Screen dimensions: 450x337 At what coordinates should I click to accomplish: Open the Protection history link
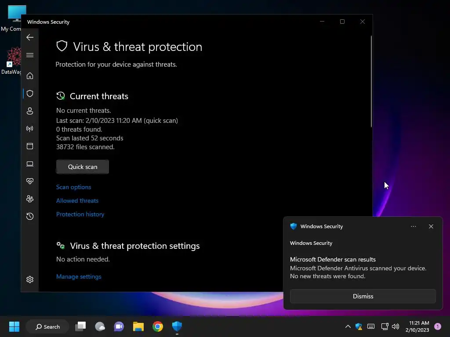coord(80,214)
